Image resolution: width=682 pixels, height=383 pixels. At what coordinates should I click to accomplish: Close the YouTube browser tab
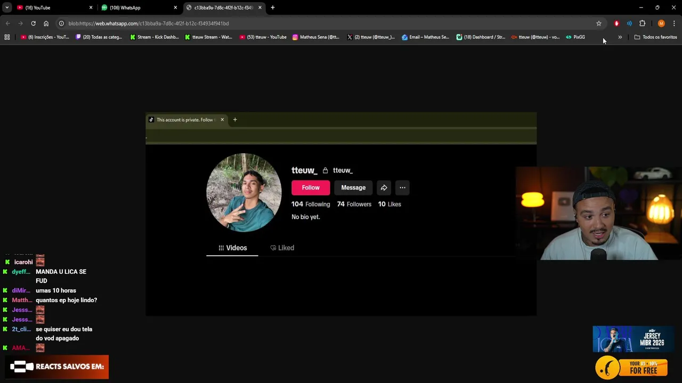point(91,7)
